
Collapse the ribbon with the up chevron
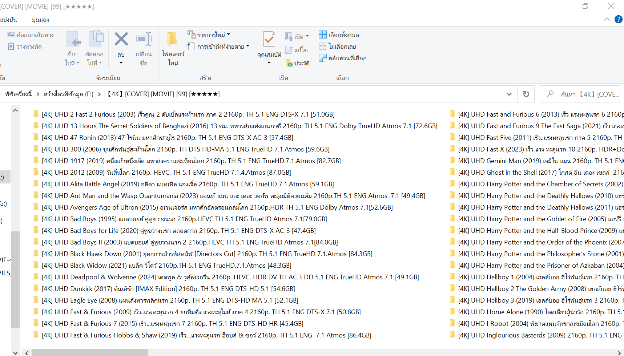click(607, 19)
